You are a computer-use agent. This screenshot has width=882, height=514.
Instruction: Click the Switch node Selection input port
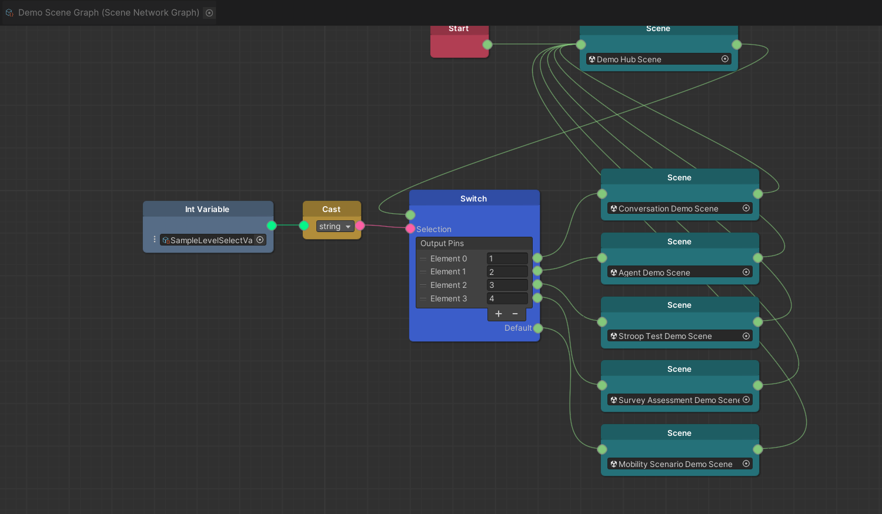[410, 229]
